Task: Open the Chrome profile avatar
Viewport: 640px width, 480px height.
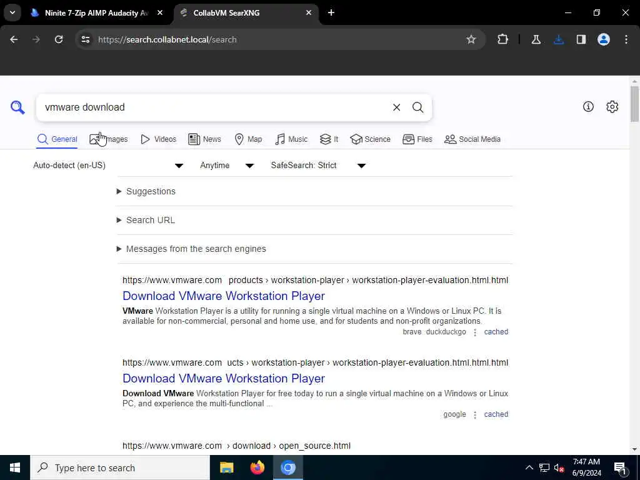Action: click(604, 39)
